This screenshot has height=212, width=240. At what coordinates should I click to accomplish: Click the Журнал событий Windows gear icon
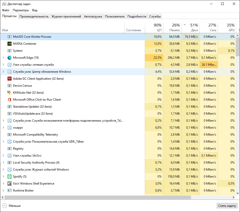tap(9, 170)
